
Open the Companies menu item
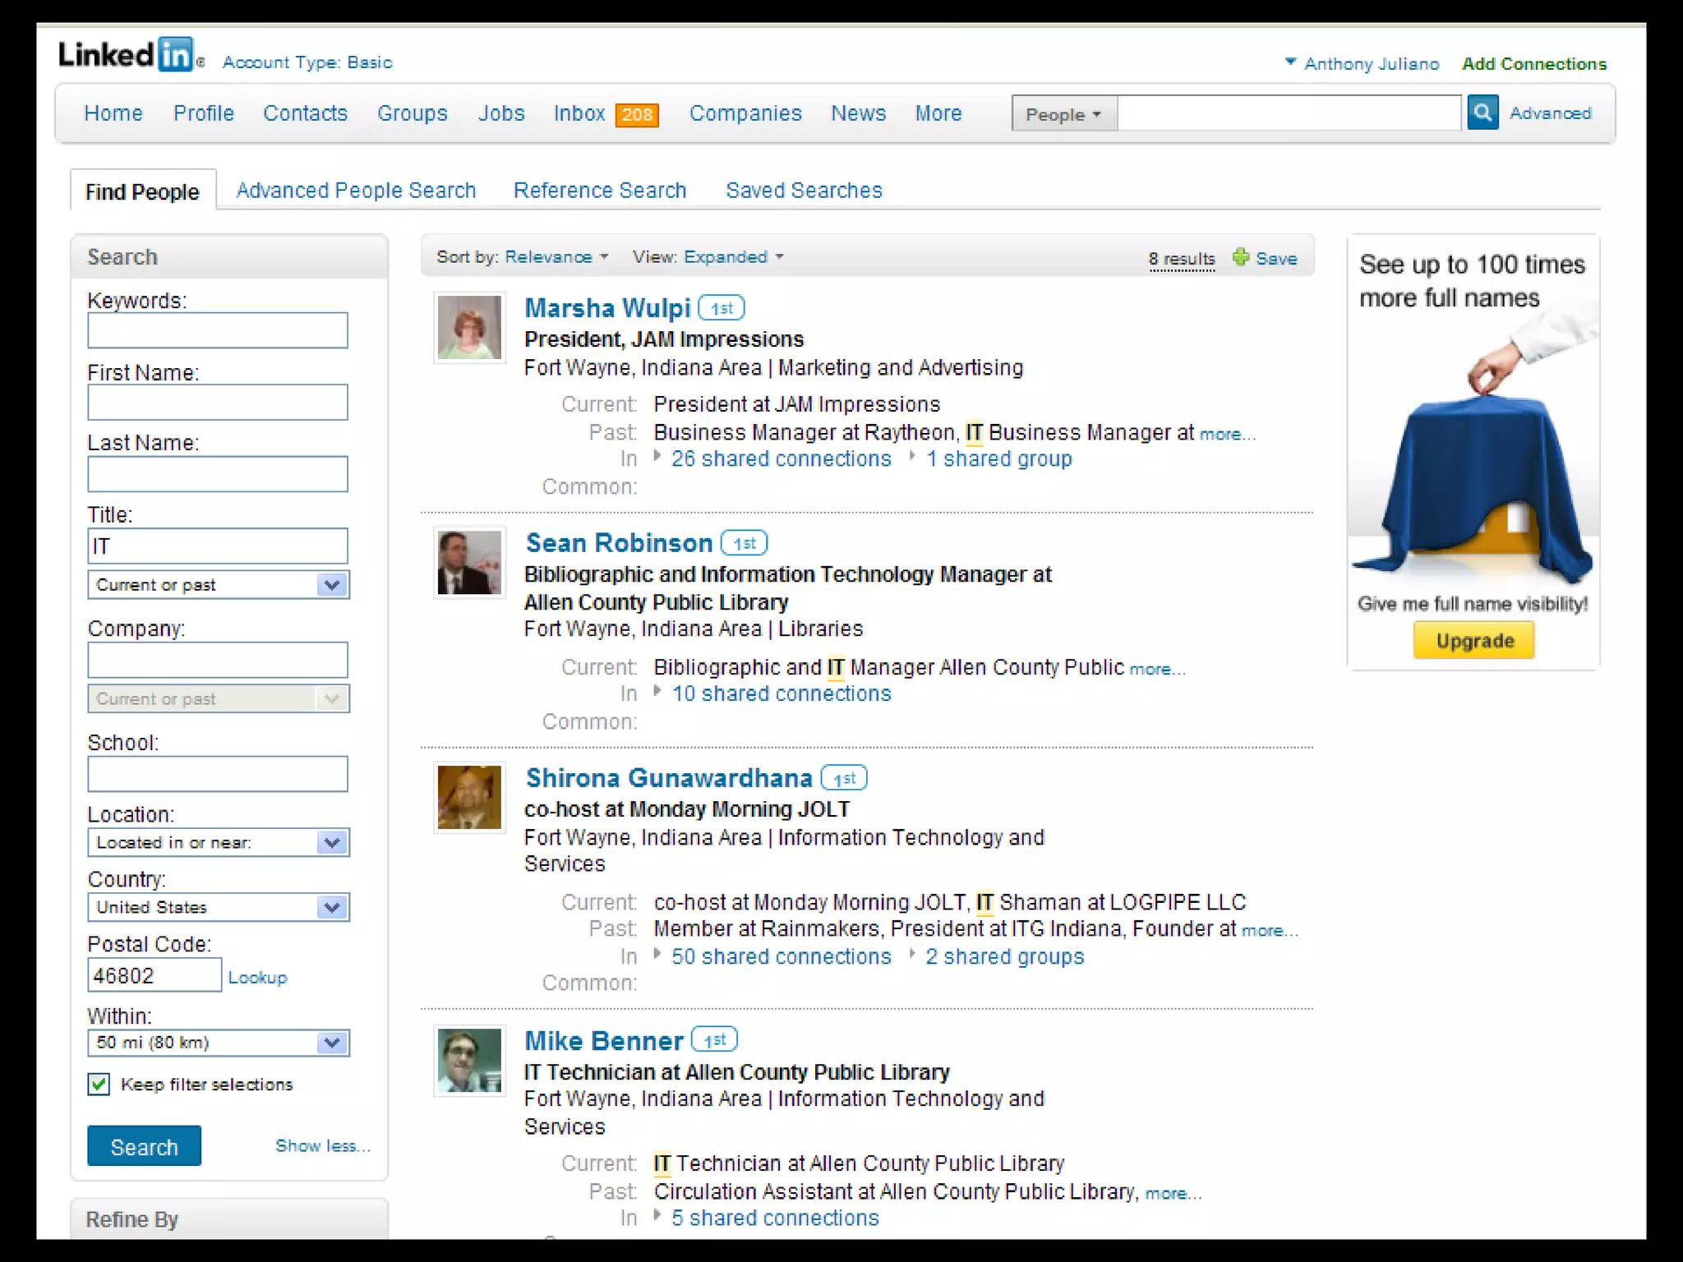[x=745, y=113]
